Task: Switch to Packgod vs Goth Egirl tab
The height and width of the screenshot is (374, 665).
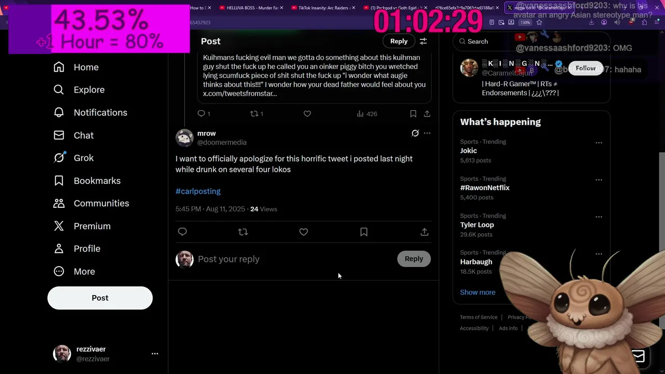Action: 395,8
